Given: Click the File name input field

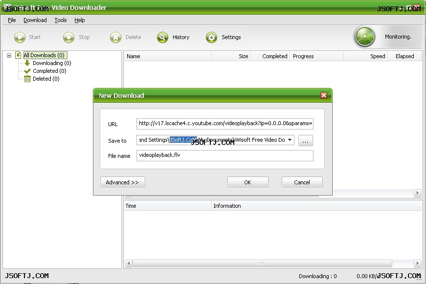Looking at the screenshot, I should coord(225,155).
